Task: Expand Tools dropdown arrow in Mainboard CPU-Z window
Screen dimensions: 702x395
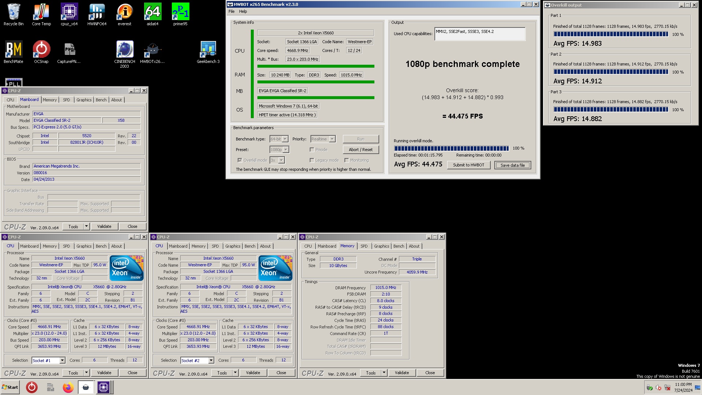Action: (x=87, y=227)
